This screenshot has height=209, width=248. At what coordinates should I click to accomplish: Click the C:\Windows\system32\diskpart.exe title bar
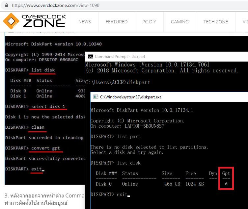coord(165,97)
